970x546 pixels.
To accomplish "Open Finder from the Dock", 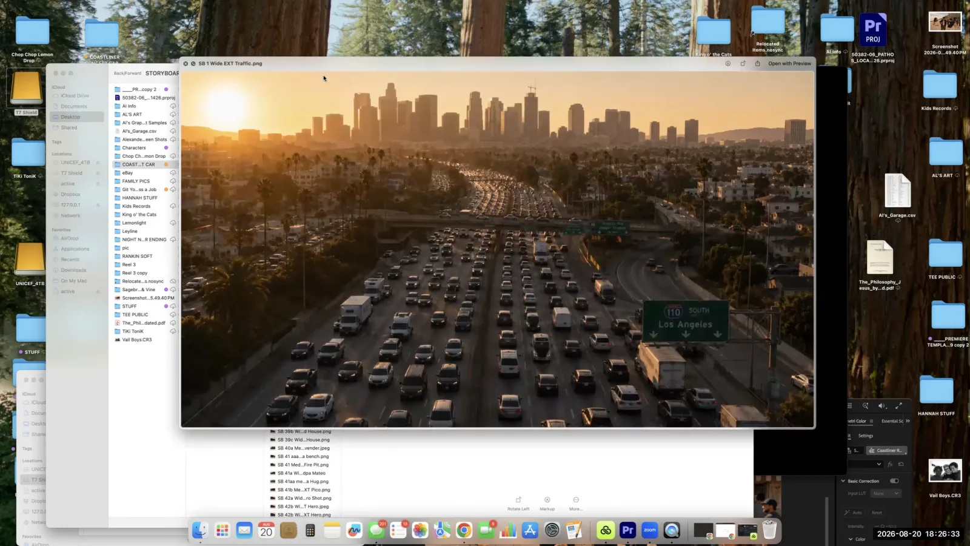I will click(x=200, y=530).
